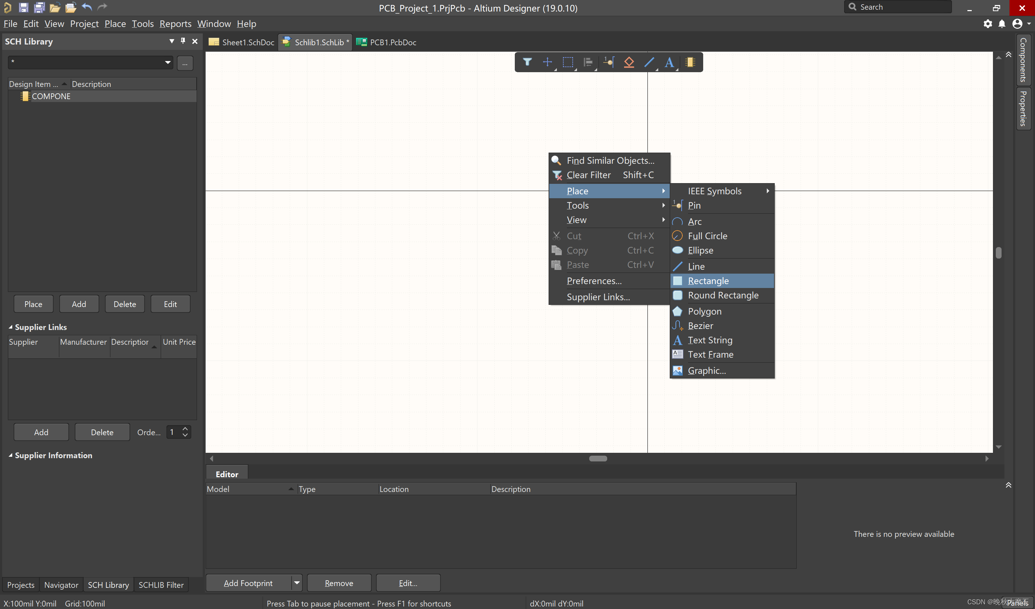Click the Save icon in title bar
This screenshot has height=609, width=1035.
point(23,8)
